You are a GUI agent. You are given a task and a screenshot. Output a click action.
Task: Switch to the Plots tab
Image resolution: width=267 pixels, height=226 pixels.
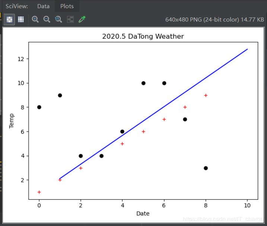point(67,6)
